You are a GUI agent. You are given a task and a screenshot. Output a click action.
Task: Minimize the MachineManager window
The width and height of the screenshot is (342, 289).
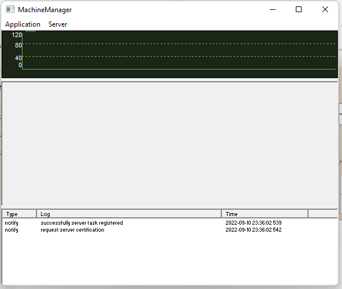point(273,9)
